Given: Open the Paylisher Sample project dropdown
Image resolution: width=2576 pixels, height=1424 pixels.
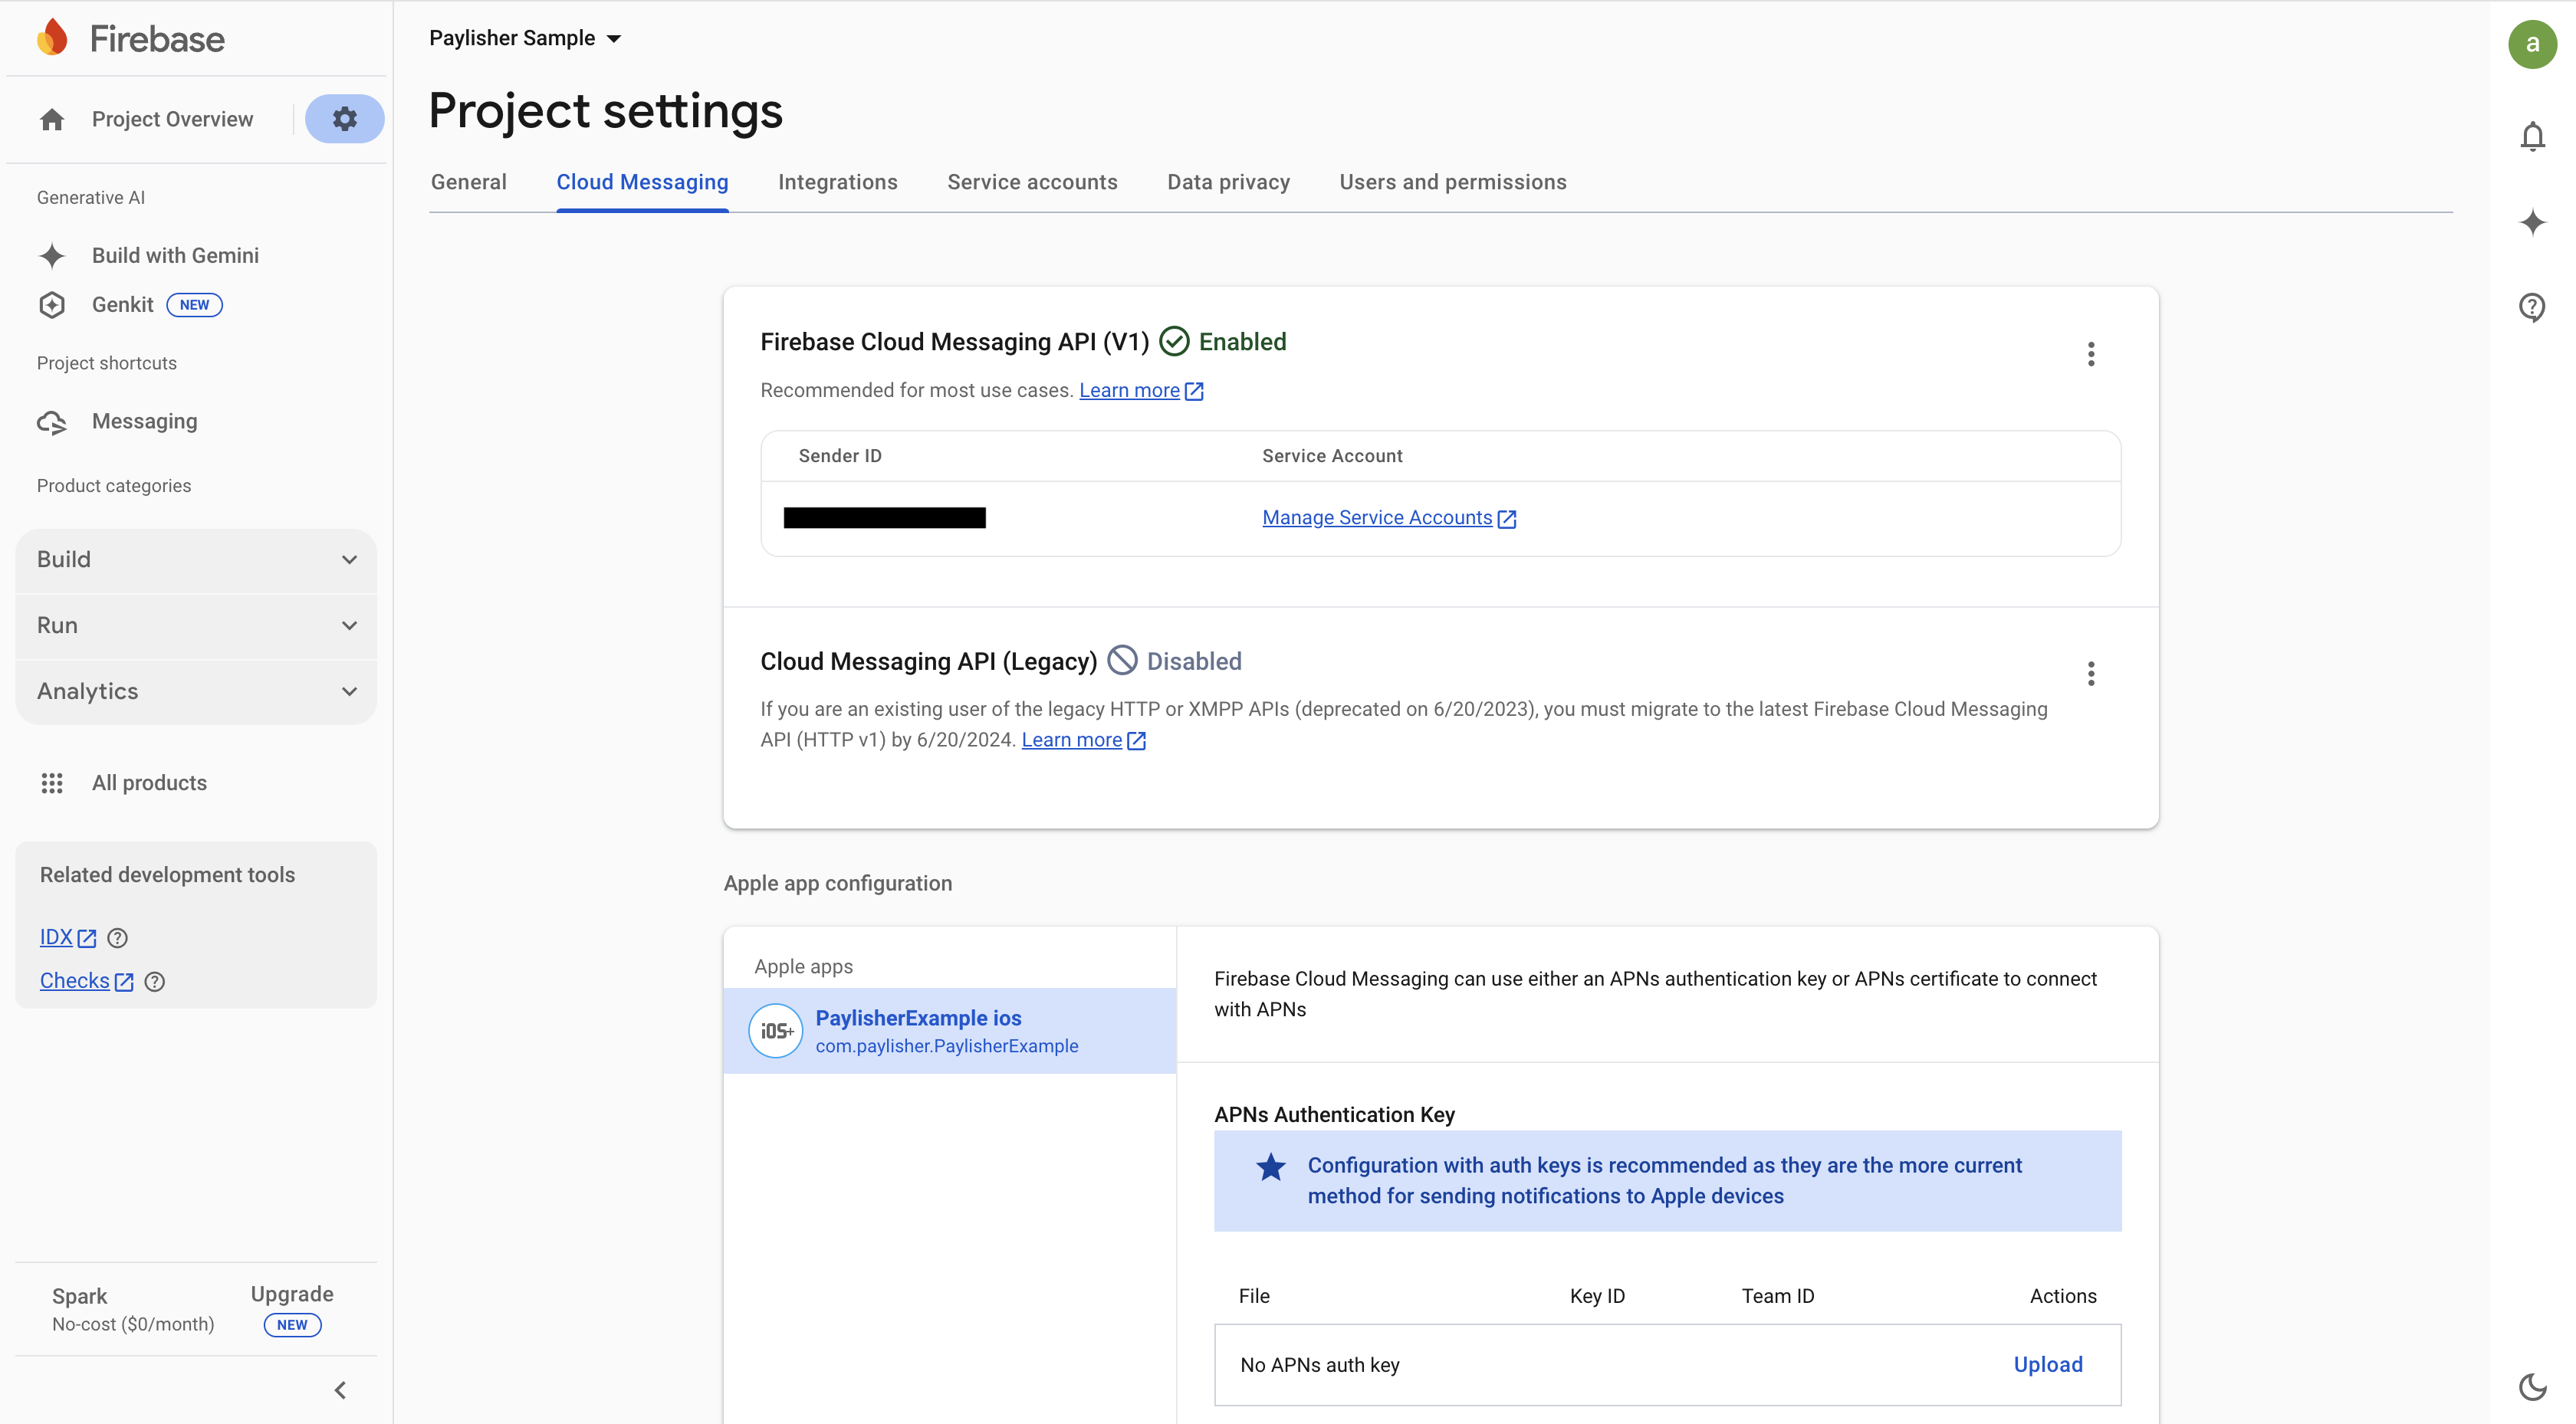Looking at the screenshot, I should pyautogui.click(x=525, y=38).
